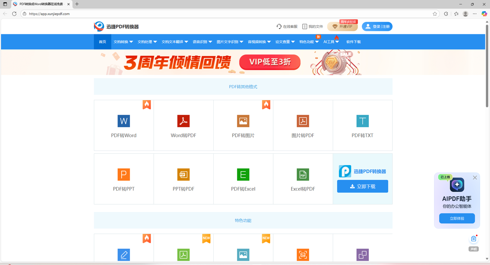
Task: Close the AIPDF助手 popup
Action: 475,178
